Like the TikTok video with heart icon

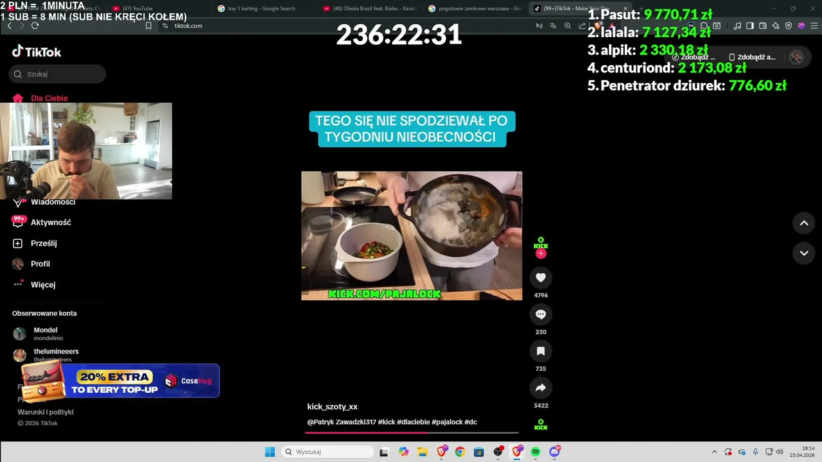coord(541,277)
